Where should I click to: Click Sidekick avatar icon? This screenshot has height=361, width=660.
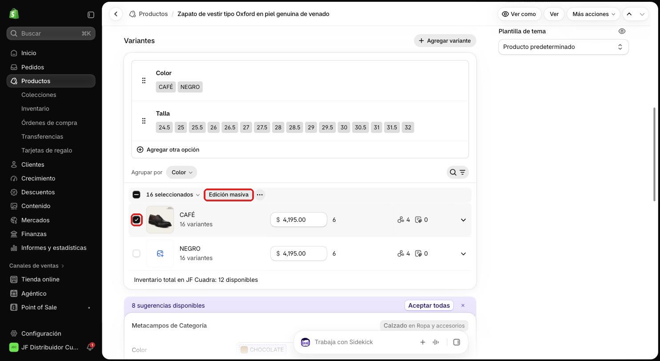coord(306,342)
